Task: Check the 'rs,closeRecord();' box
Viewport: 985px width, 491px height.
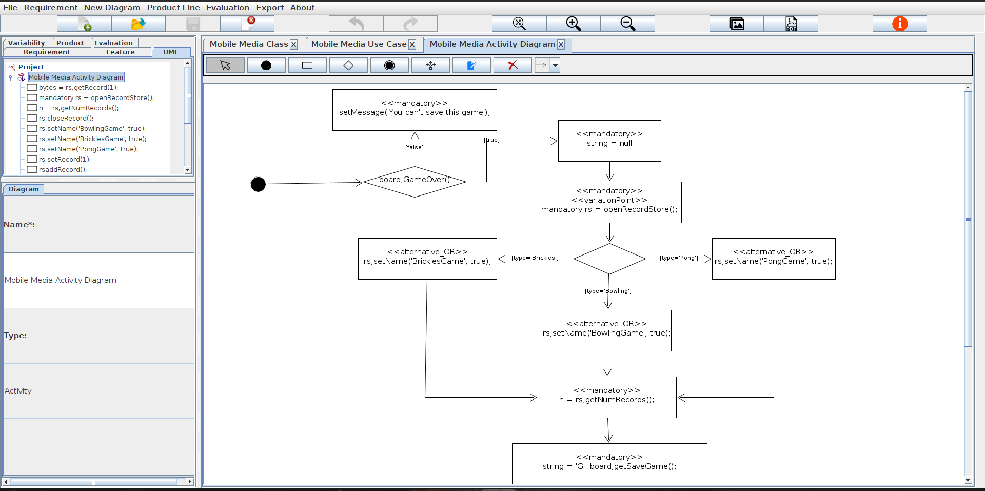Action: (x=32, y=119)
